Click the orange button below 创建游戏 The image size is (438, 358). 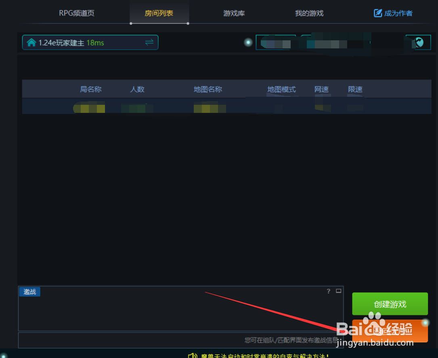pos(390,331)
